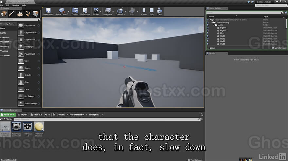Open the Blueprints toolbar icon
Screen dimensions: 288x161
click(x=108, y=11)
